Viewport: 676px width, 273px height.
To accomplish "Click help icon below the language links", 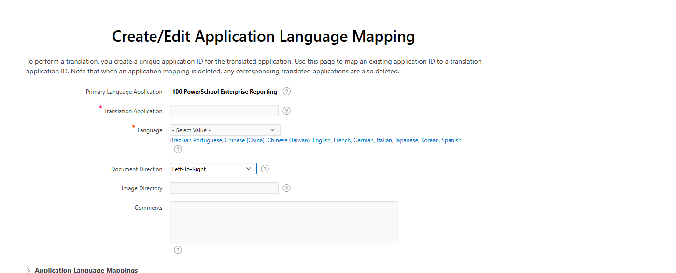I will 178,149.
